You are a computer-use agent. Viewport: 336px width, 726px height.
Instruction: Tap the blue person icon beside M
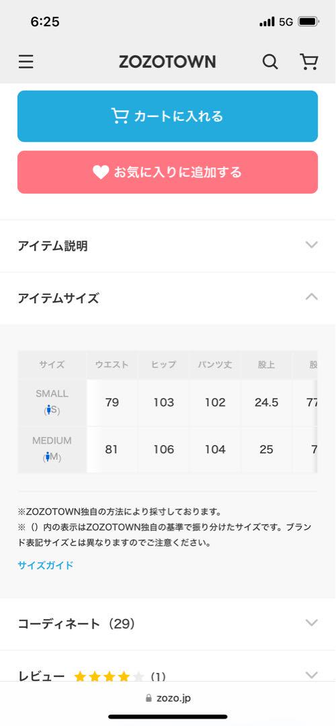(x=47, y=457)
